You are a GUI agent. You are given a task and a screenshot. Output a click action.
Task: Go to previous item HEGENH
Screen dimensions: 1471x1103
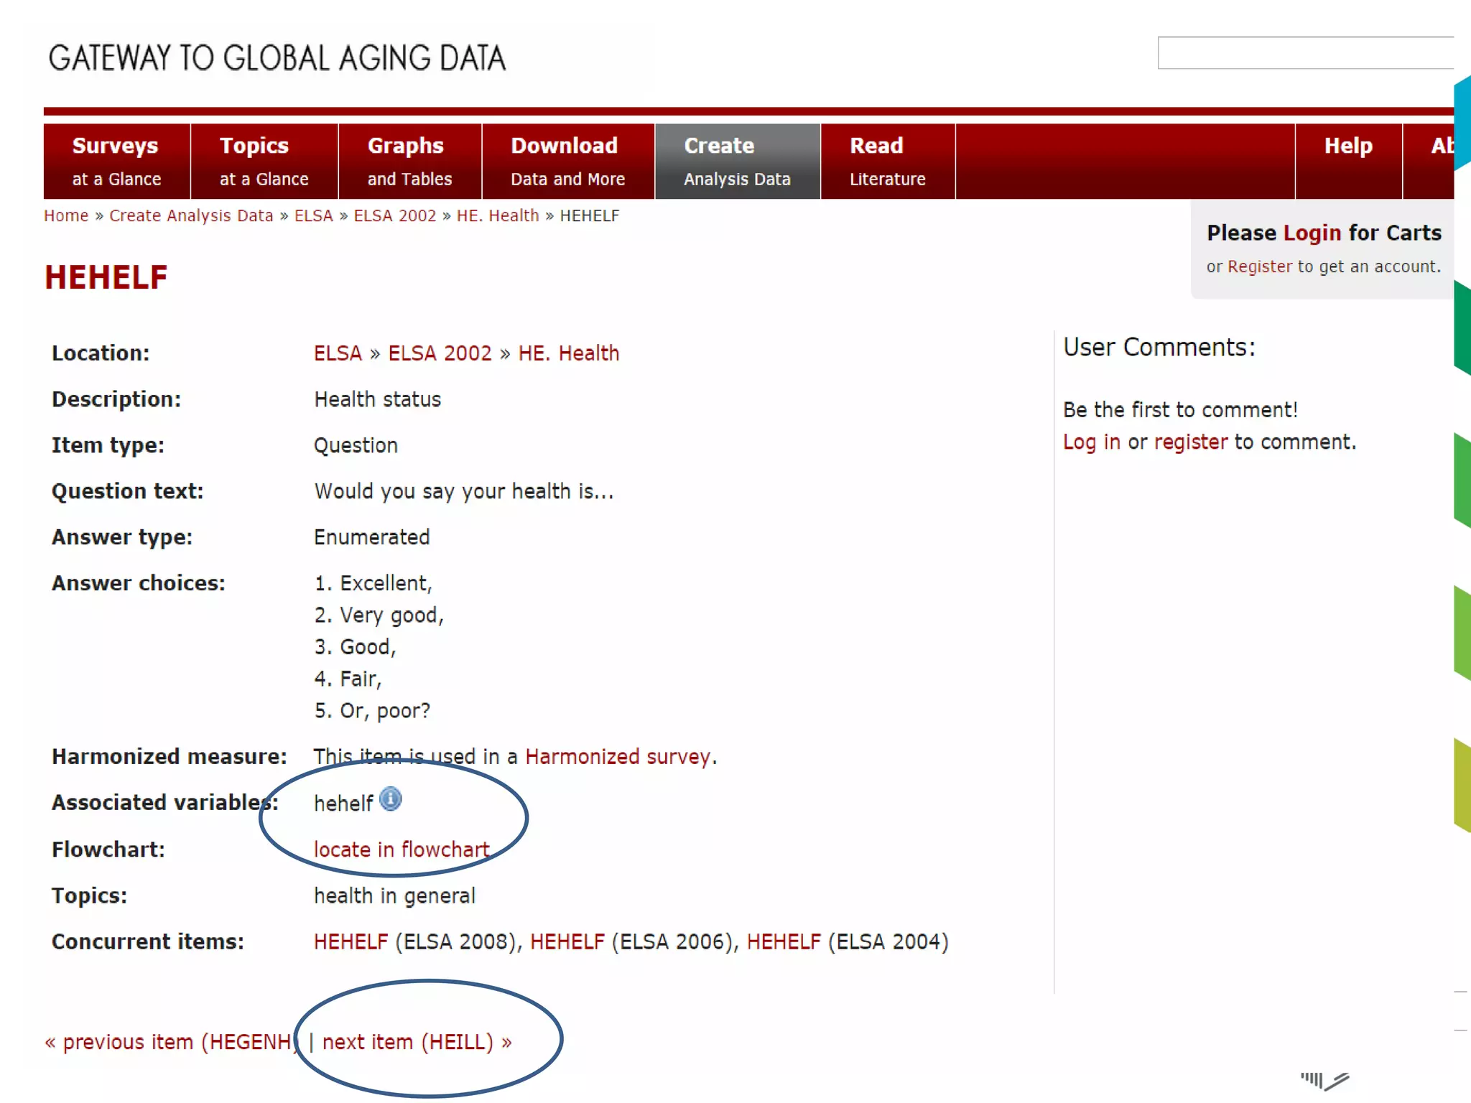pyautogui.click(x=171, y=1042)
